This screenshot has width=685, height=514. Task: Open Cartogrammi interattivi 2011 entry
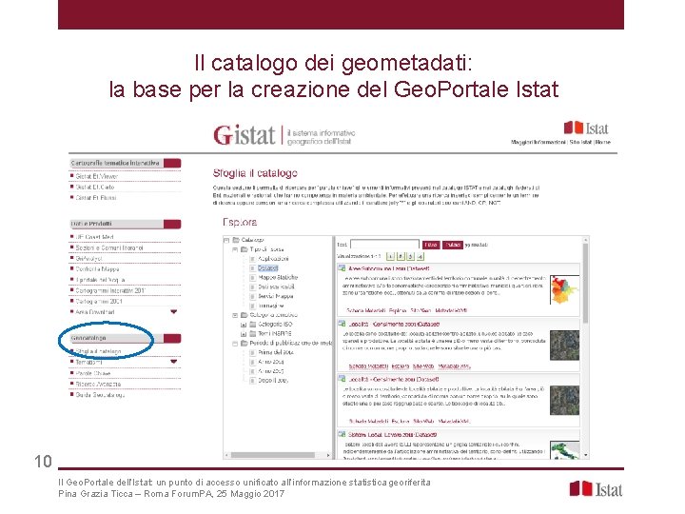tap(110, 290)
